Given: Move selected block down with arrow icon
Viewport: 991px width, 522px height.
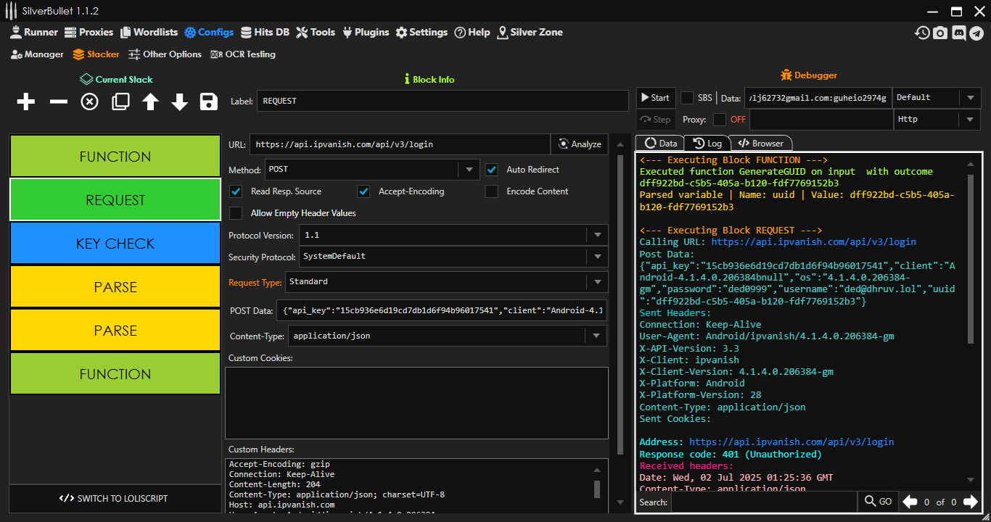Looking at the screenshot, I should [180, 101].
